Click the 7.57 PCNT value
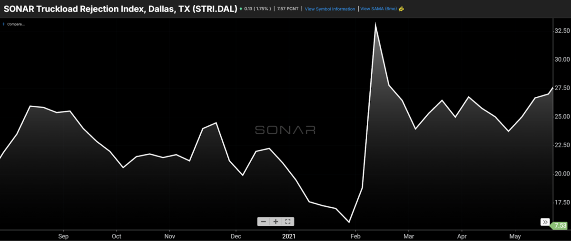 [x=287, y=9]
